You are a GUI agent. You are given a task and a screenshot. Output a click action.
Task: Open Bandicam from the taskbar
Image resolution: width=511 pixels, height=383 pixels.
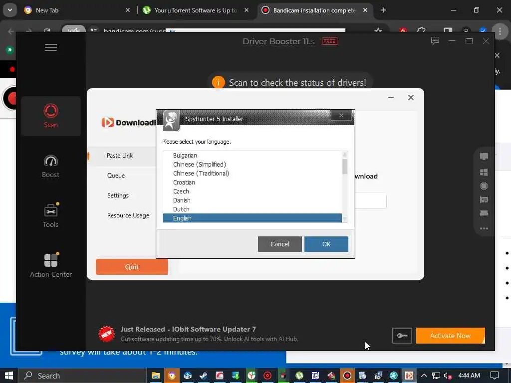(347, 376)
